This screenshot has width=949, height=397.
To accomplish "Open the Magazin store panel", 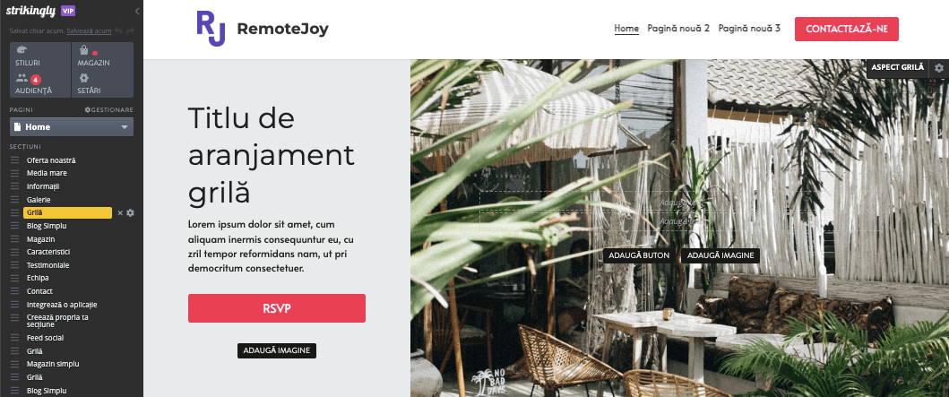I will coord(102,56).
